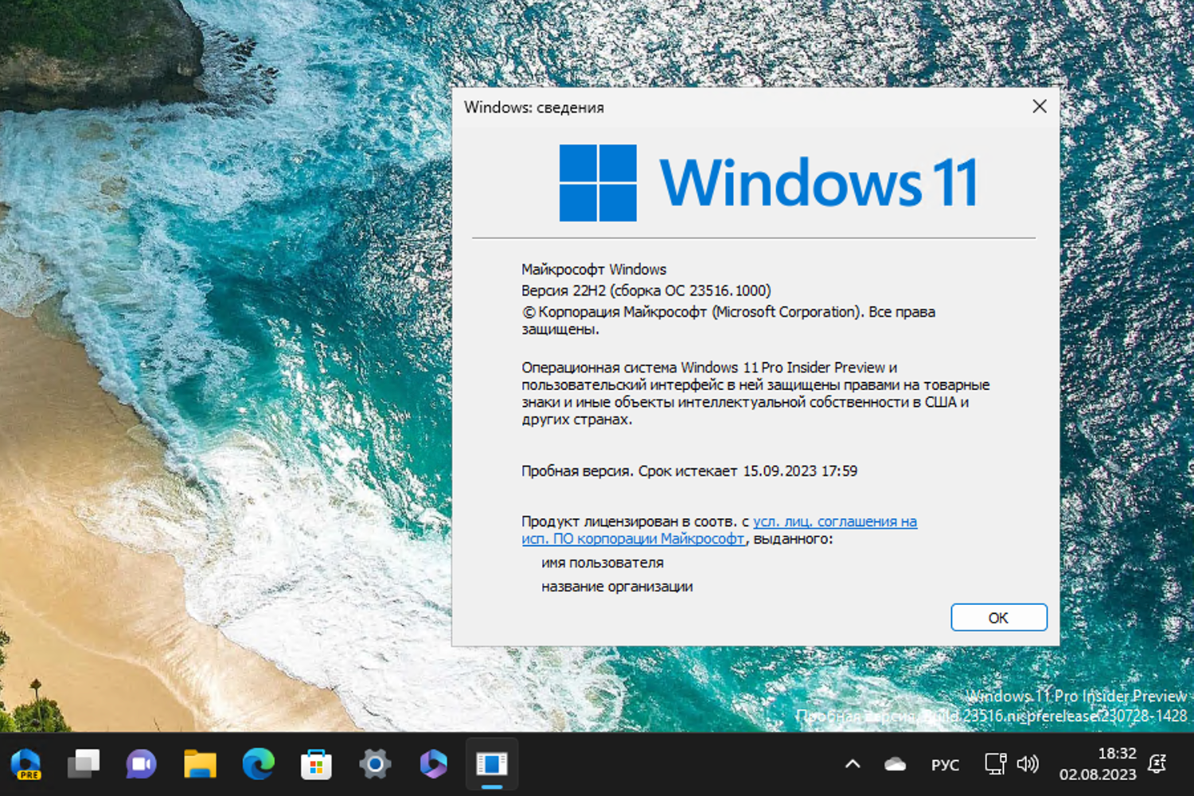Open Microsoft Edge from the taskbar

click(257, 764)
